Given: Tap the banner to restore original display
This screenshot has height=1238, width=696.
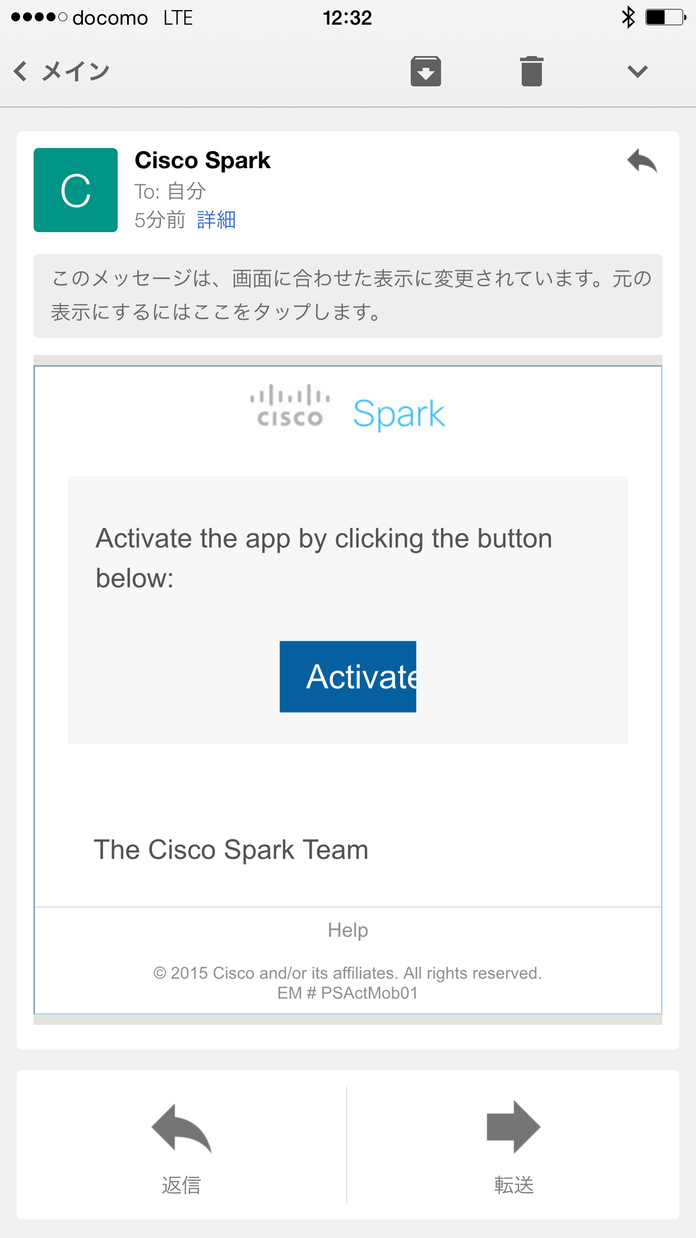Looking at the screenshot, I should [x=347, y=295].
